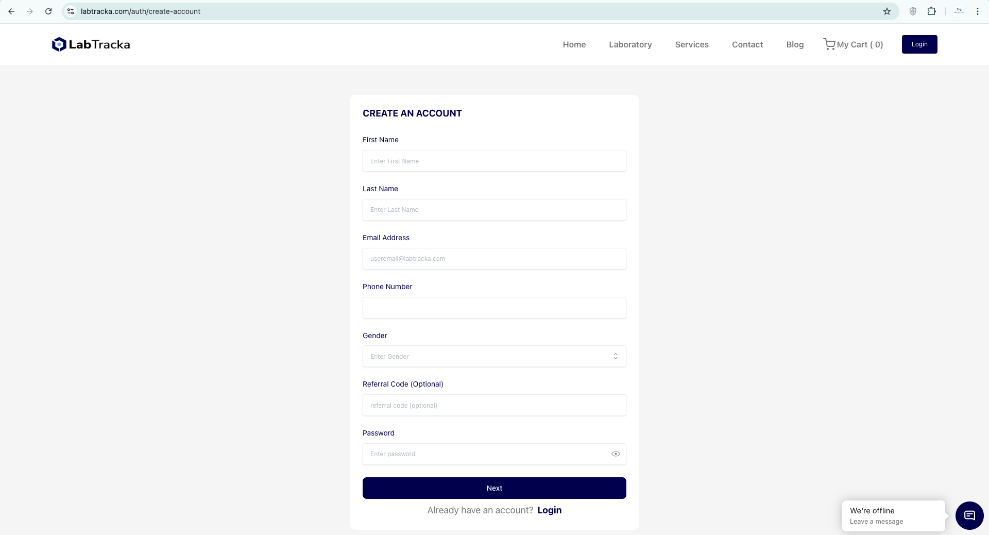This screenshot has height=535, width=989.
Task: Go to the Contact page
Action: pyautogui.click(x=747, y=44)
